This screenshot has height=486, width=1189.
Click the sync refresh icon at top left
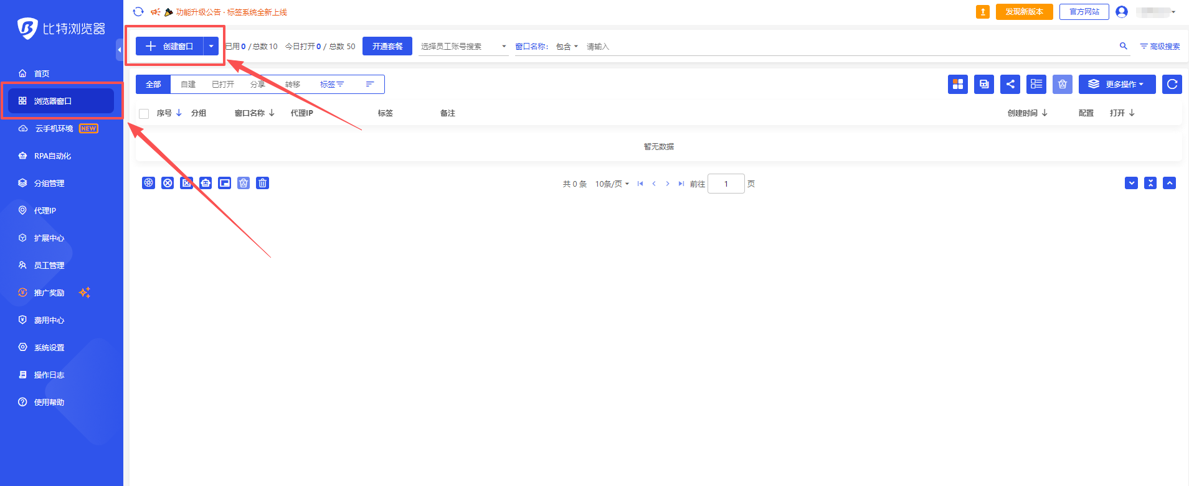pos(138,12)
